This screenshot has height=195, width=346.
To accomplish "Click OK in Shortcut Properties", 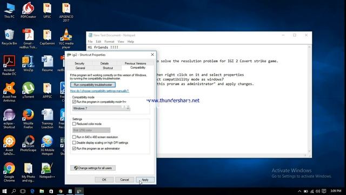I will point(104,180).
